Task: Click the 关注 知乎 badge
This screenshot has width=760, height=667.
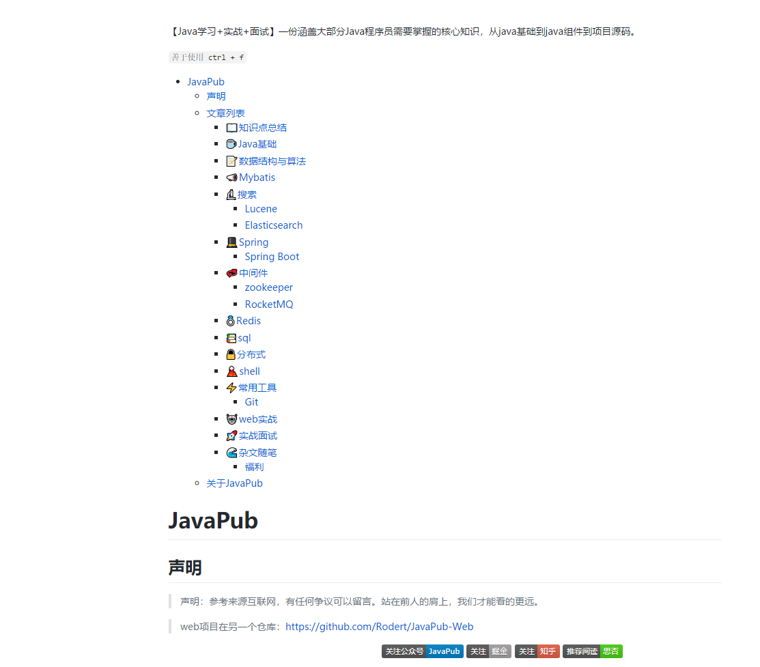Action: (x=537, y=651)
